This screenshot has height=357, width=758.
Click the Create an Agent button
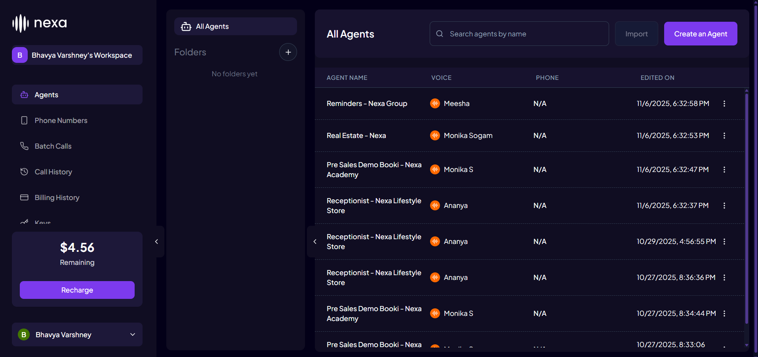pos(701,34)
